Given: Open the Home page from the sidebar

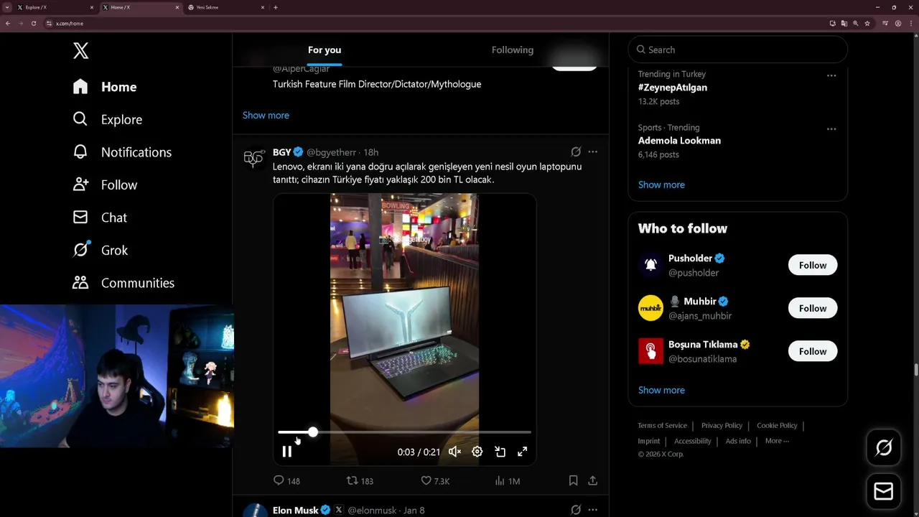Looking at the screenshot, I should [x=105, y=87].
